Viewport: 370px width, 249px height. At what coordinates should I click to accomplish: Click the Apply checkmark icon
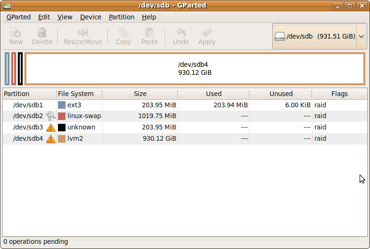point(207,33)
